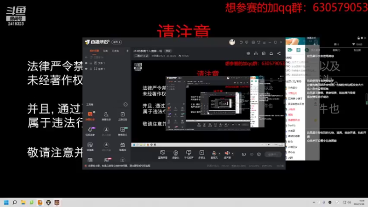Viewport: 368px width, 207px height.
Task: Click the member count 35/108 in the QQ window
Action: (x=297, y=81)
